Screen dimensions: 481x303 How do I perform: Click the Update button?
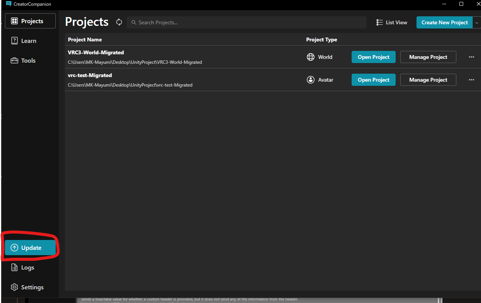pyautogui.click(x=30, y=248)
